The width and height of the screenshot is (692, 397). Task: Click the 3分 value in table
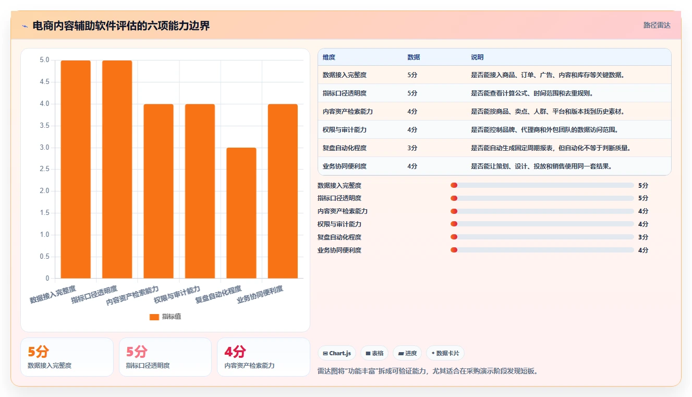click(x=412, y=148)
